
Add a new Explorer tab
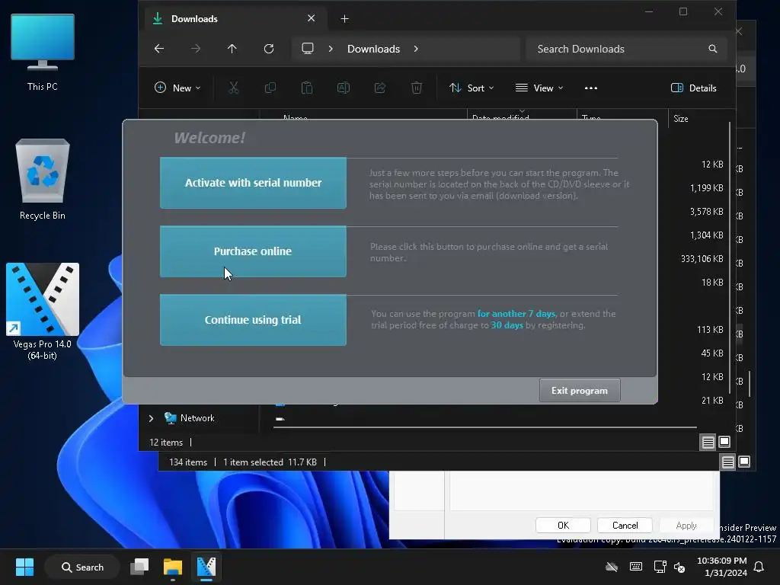pyautogui.click(x=345, y=19)
